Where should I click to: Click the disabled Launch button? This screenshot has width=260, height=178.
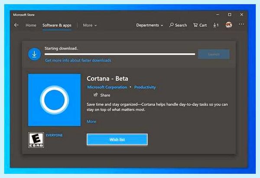pos(214,54)
